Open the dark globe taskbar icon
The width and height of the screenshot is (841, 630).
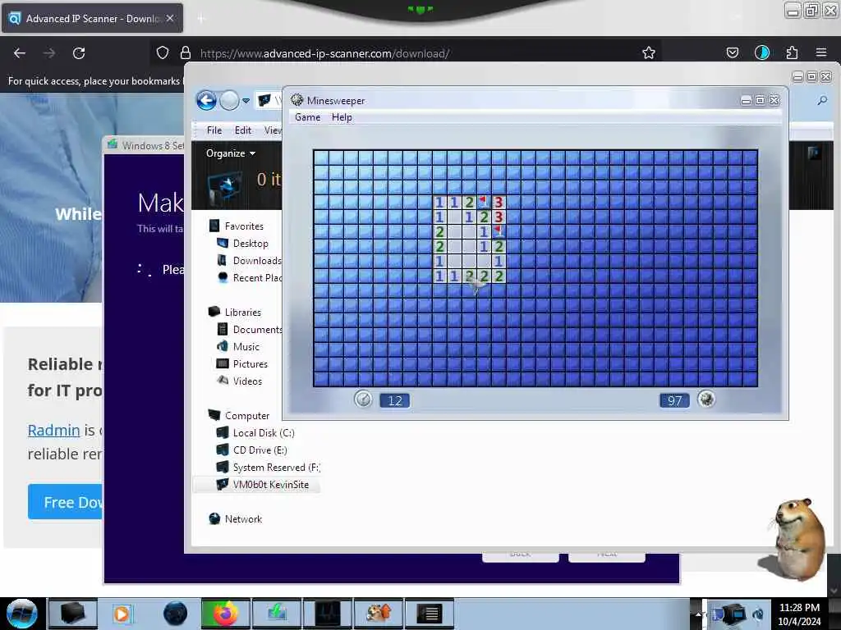click(x=175, y=614)
